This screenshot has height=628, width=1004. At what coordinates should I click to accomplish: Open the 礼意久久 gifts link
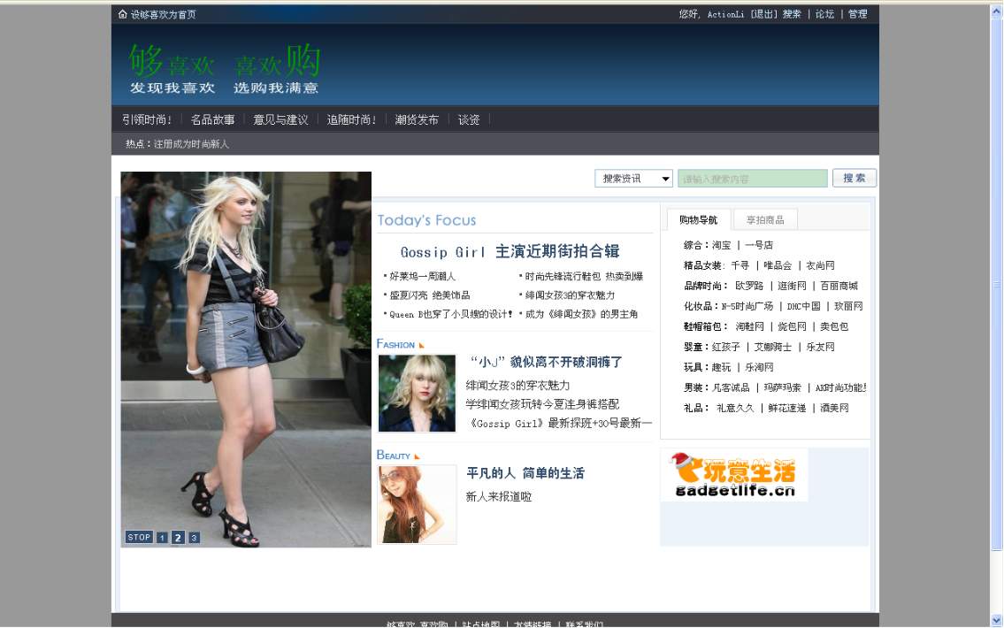(735, 409)
